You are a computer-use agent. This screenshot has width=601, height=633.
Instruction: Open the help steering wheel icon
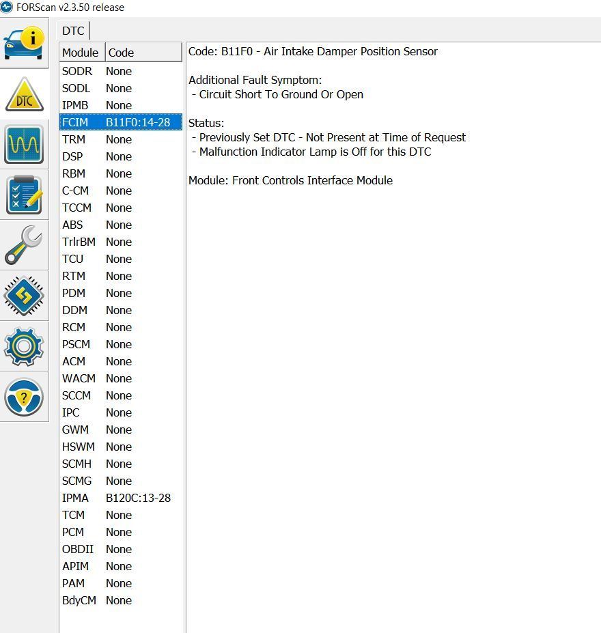[x=24, y=397]
